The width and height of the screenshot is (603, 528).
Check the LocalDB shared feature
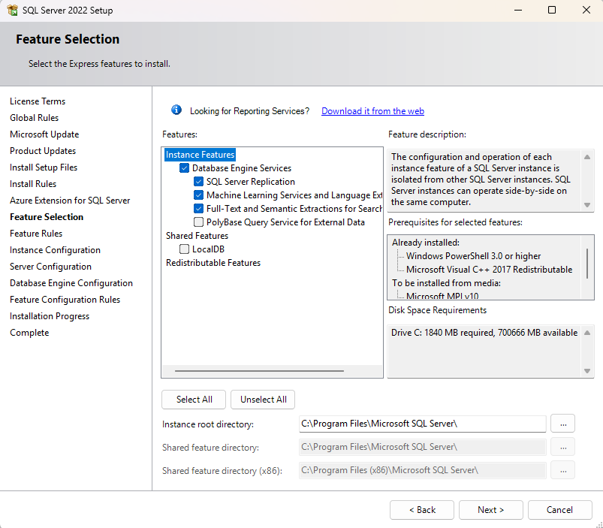click(x=185, y=249)
